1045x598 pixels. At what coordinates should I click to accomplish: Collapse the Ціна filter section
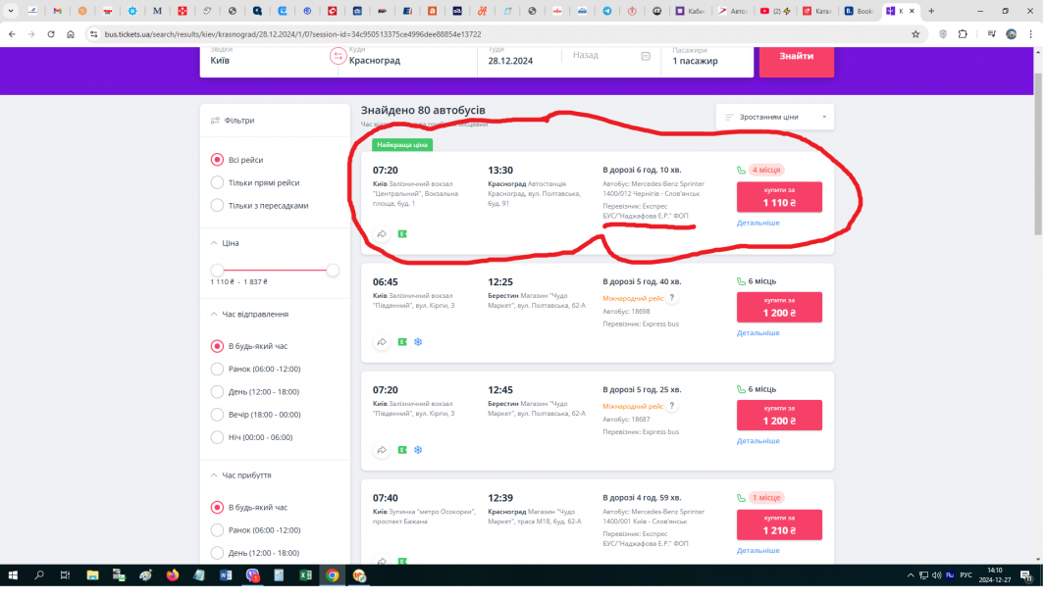215,243
